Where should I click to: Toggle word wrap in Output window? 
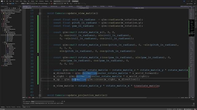click(64, 101)
